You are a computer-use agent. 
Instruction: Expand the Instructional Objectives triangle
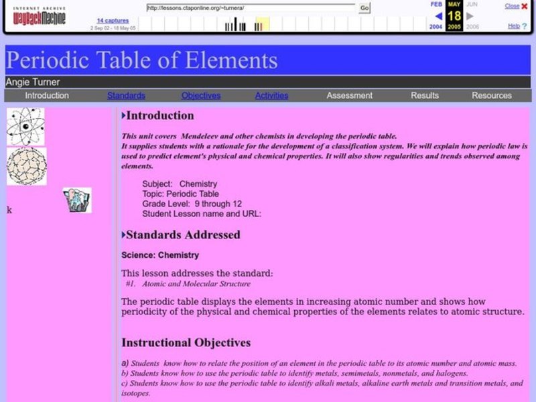pos(123,342)
